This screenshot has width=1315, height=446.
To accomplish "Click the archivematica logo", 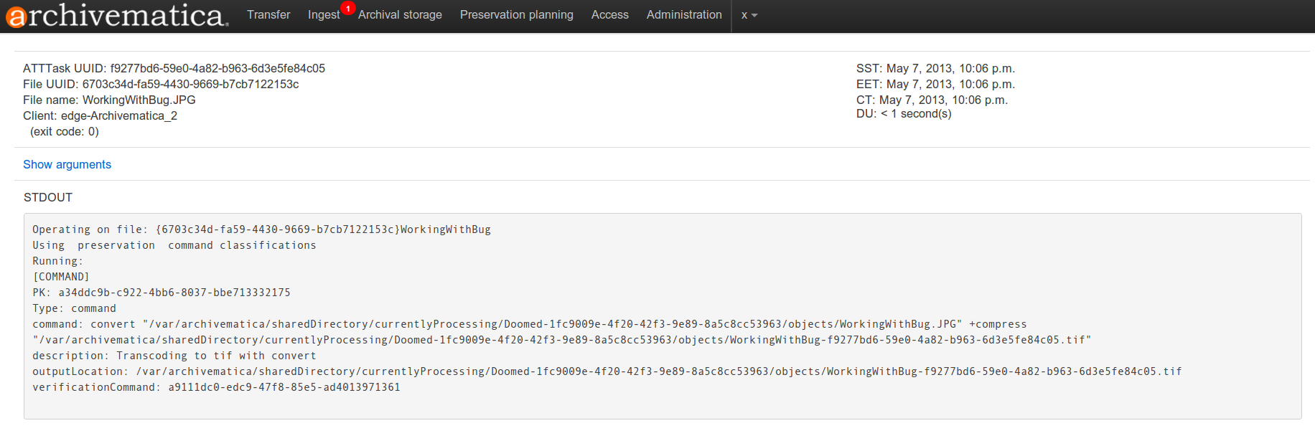I will [x=117, y=16].
